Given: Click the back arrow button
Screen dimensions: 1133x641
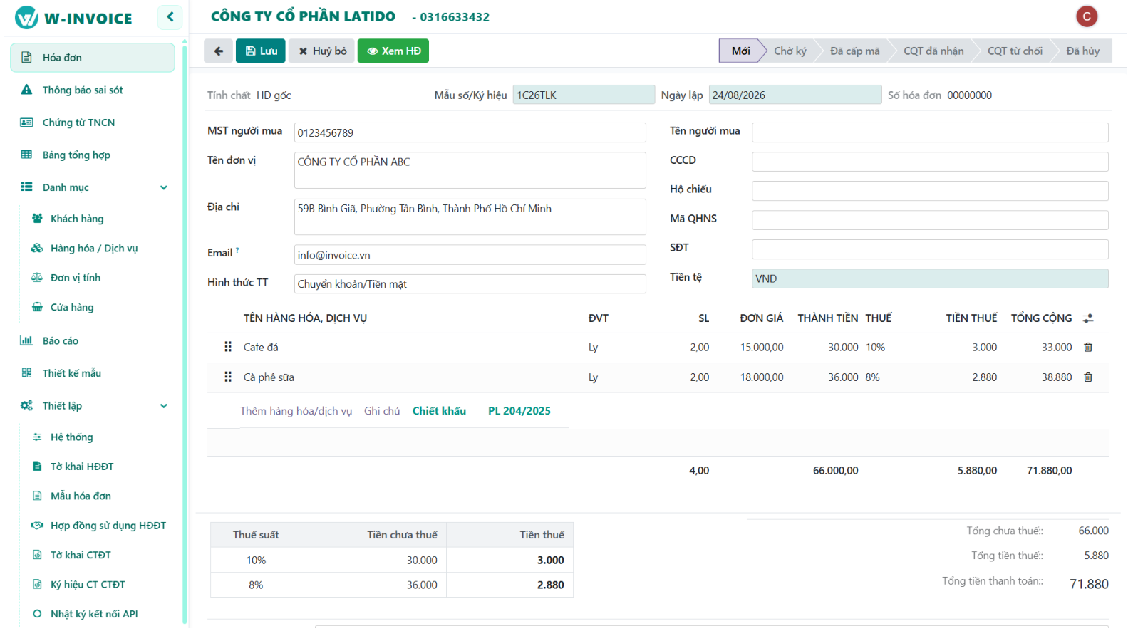Looking at the screenshot, I should coord(218,51).
